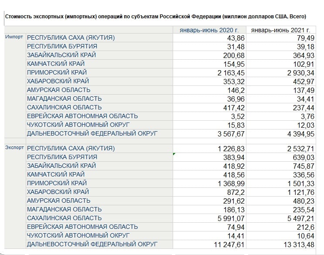Click the "Экспорт" section label
Image resolution: width=324 pixels, height=255 pixels.
tap(14, 148)
